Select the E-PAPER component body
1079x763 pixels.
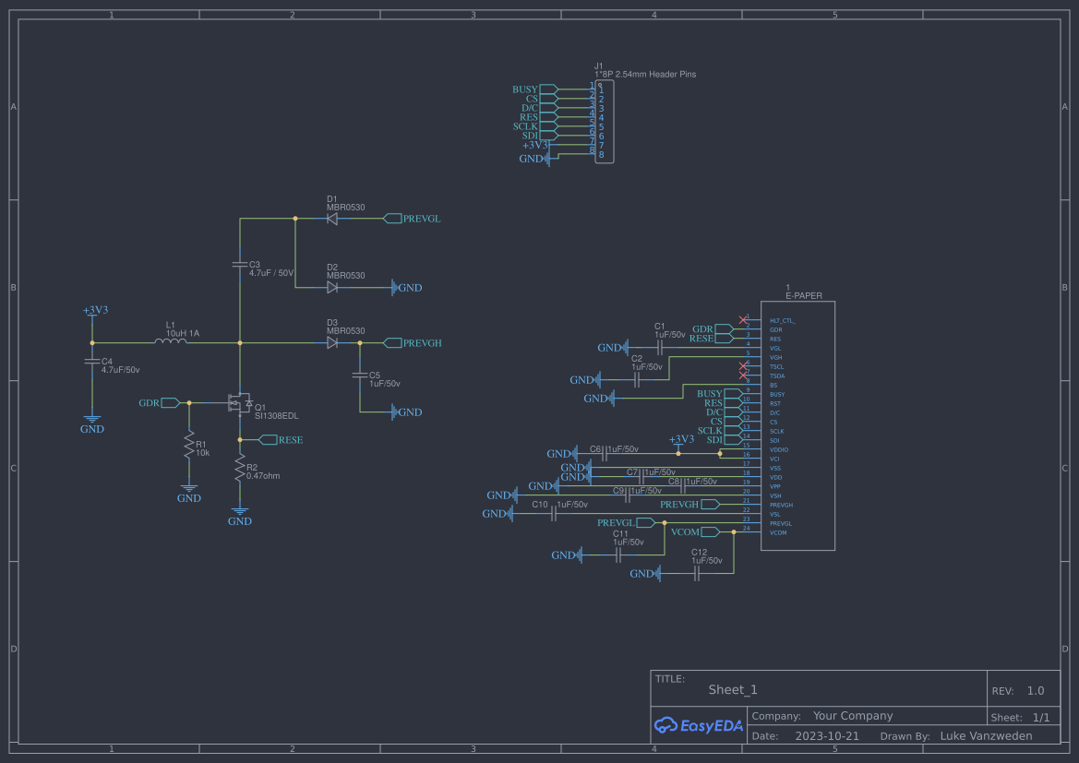pos(797,426)
